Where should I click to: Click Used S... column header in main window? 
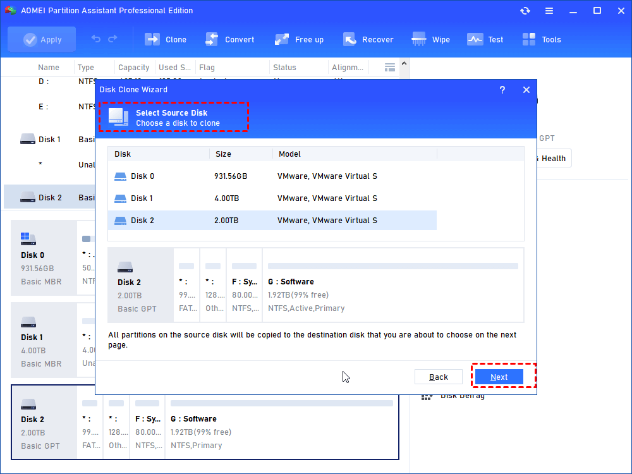point(174,68)
